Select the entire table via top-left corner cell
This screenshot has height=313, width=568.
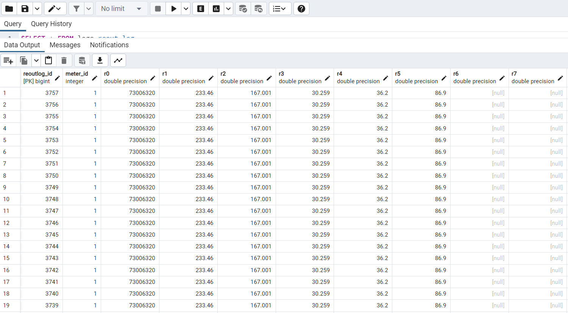click(10, 77)
